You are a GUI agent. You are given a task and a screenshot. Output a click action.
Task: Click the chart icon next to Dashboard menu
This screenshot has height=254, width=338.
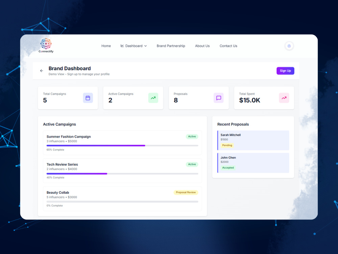click(122, 46)
